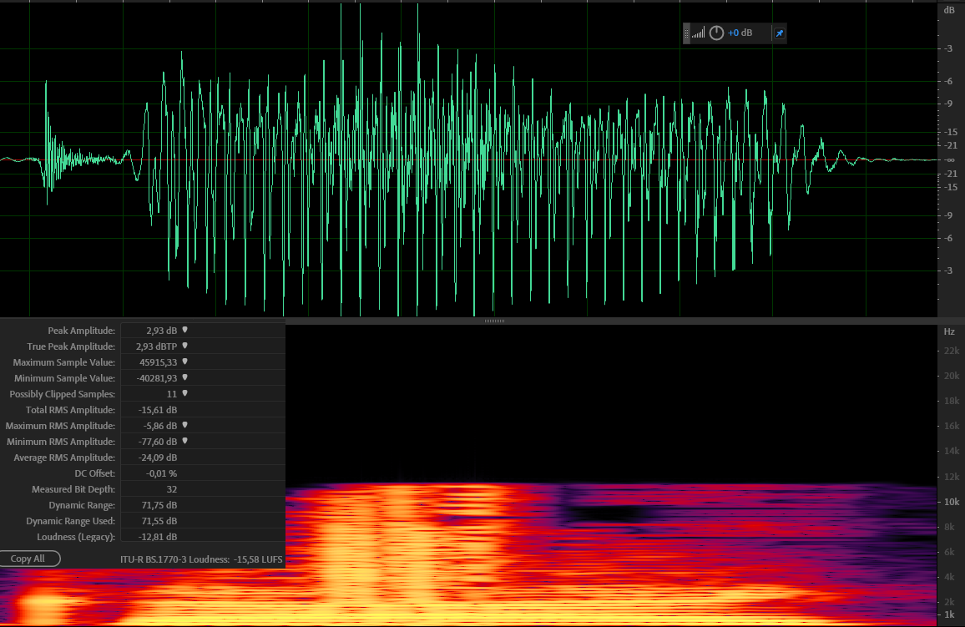This screenshot has width=965, height=627.
Task: Go to Maximum RMS Amplitude marker
Action: [184, 426]
